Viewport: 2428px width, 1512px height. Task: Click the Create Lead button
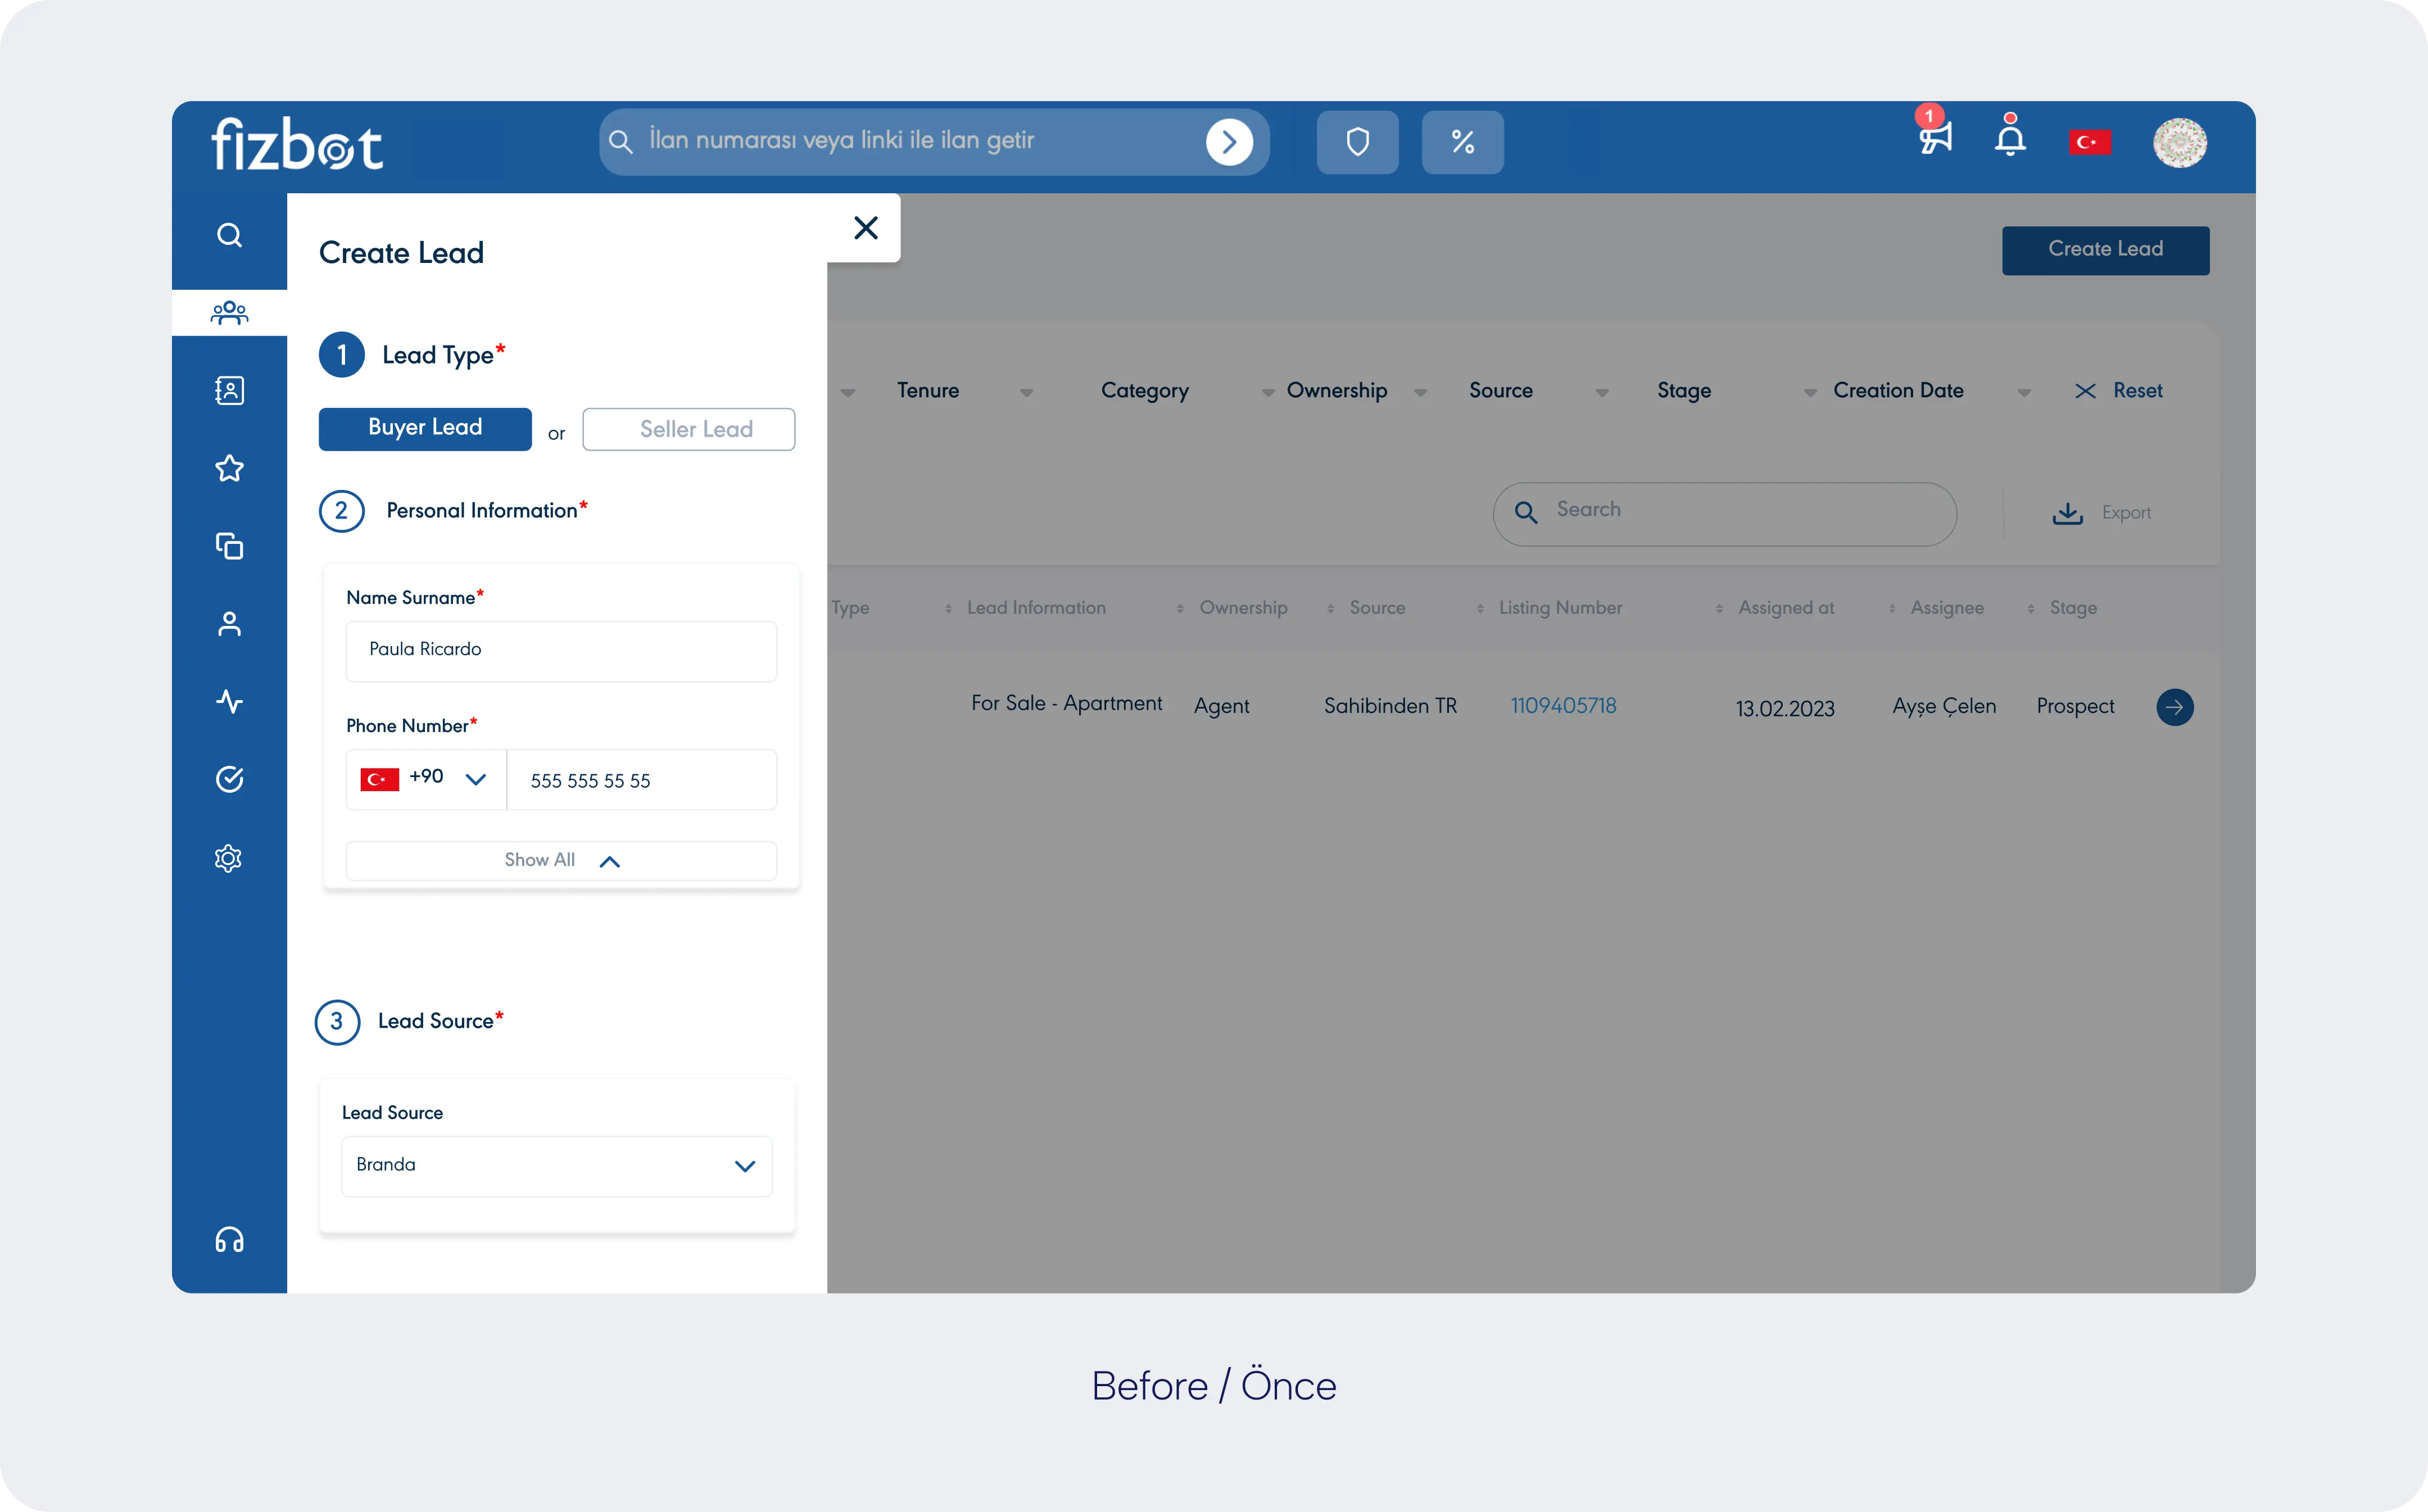2105,250
